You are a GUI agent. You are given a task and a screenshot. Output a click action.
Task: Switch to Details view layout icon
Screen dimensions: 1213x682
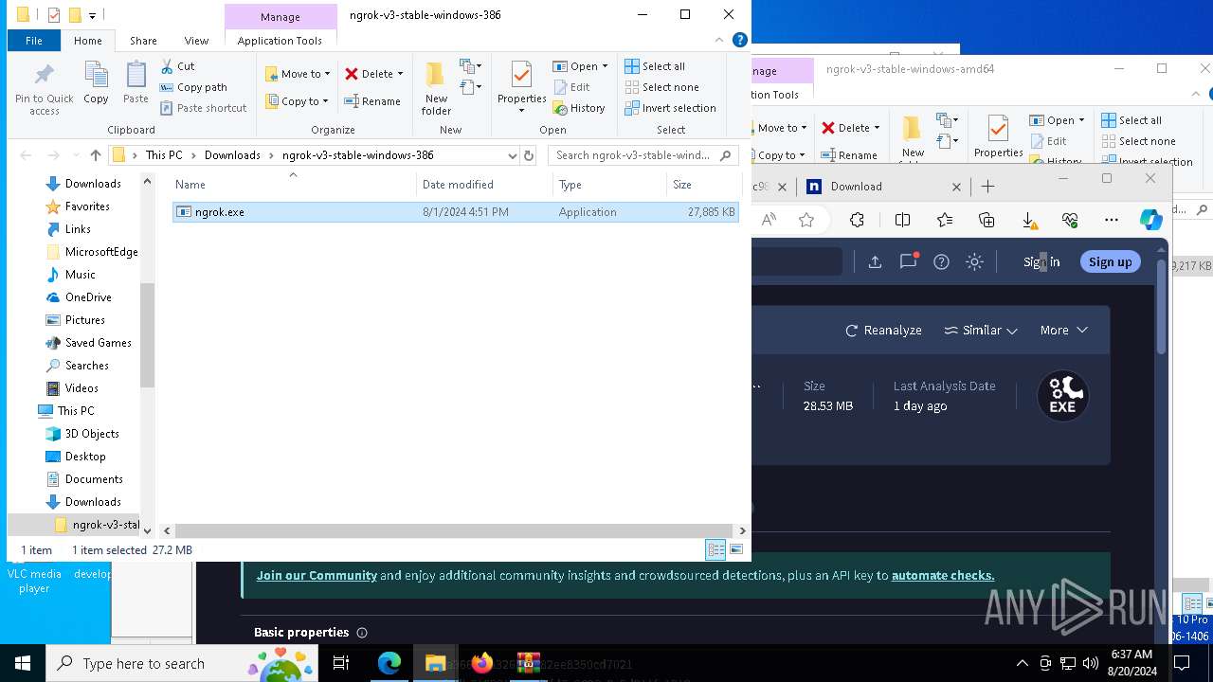click(x=715, y=549)
